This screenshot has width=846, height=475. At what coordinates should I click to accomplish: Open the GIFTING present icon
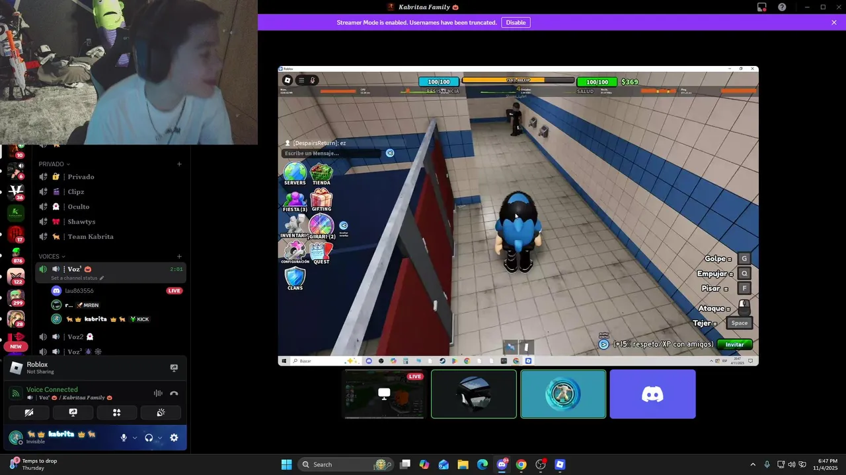pyautogui.click(x=321, y=201)
